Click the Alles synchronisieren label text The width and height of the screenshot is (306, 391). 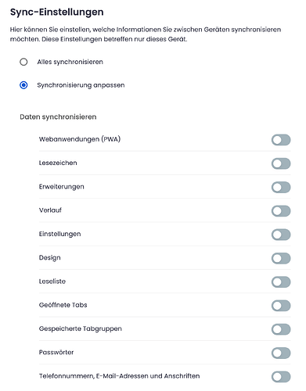coord(70,62)
